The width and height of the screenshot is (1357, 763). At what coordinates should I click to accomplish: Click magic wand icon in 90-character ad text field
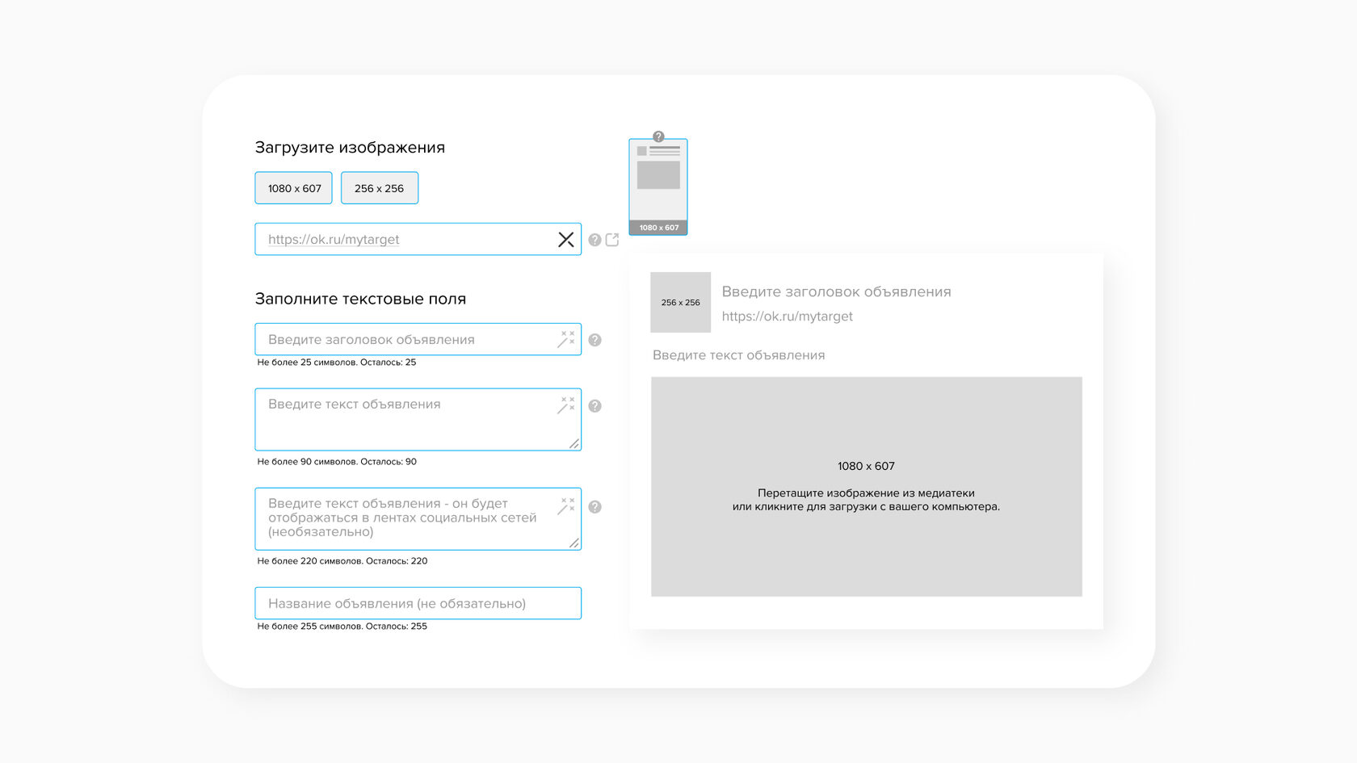(x=566, y=405)
